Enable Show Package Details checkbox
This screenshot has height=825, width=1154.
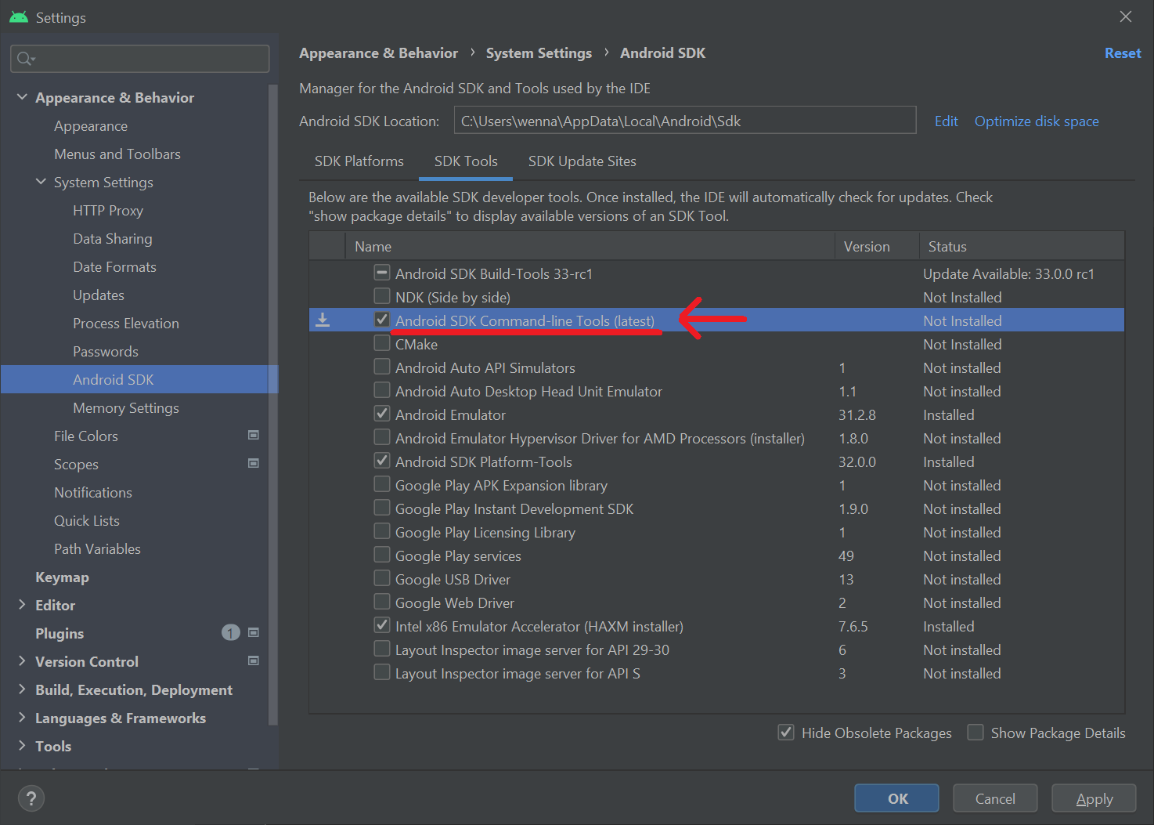[975, 732]
